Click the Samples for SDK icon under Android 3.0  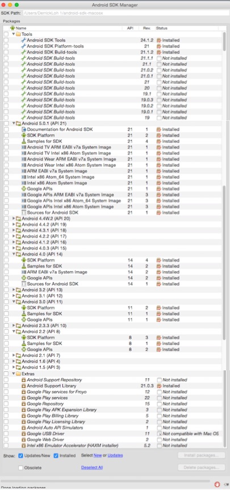(x=24, y=314)
